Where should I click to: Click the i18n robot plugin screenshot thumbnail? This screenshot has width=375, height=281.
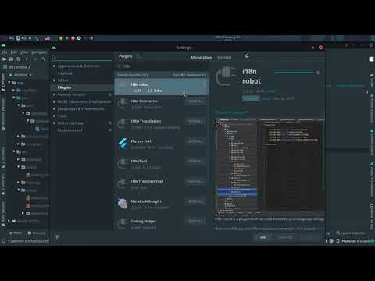(x=270, y=168)
